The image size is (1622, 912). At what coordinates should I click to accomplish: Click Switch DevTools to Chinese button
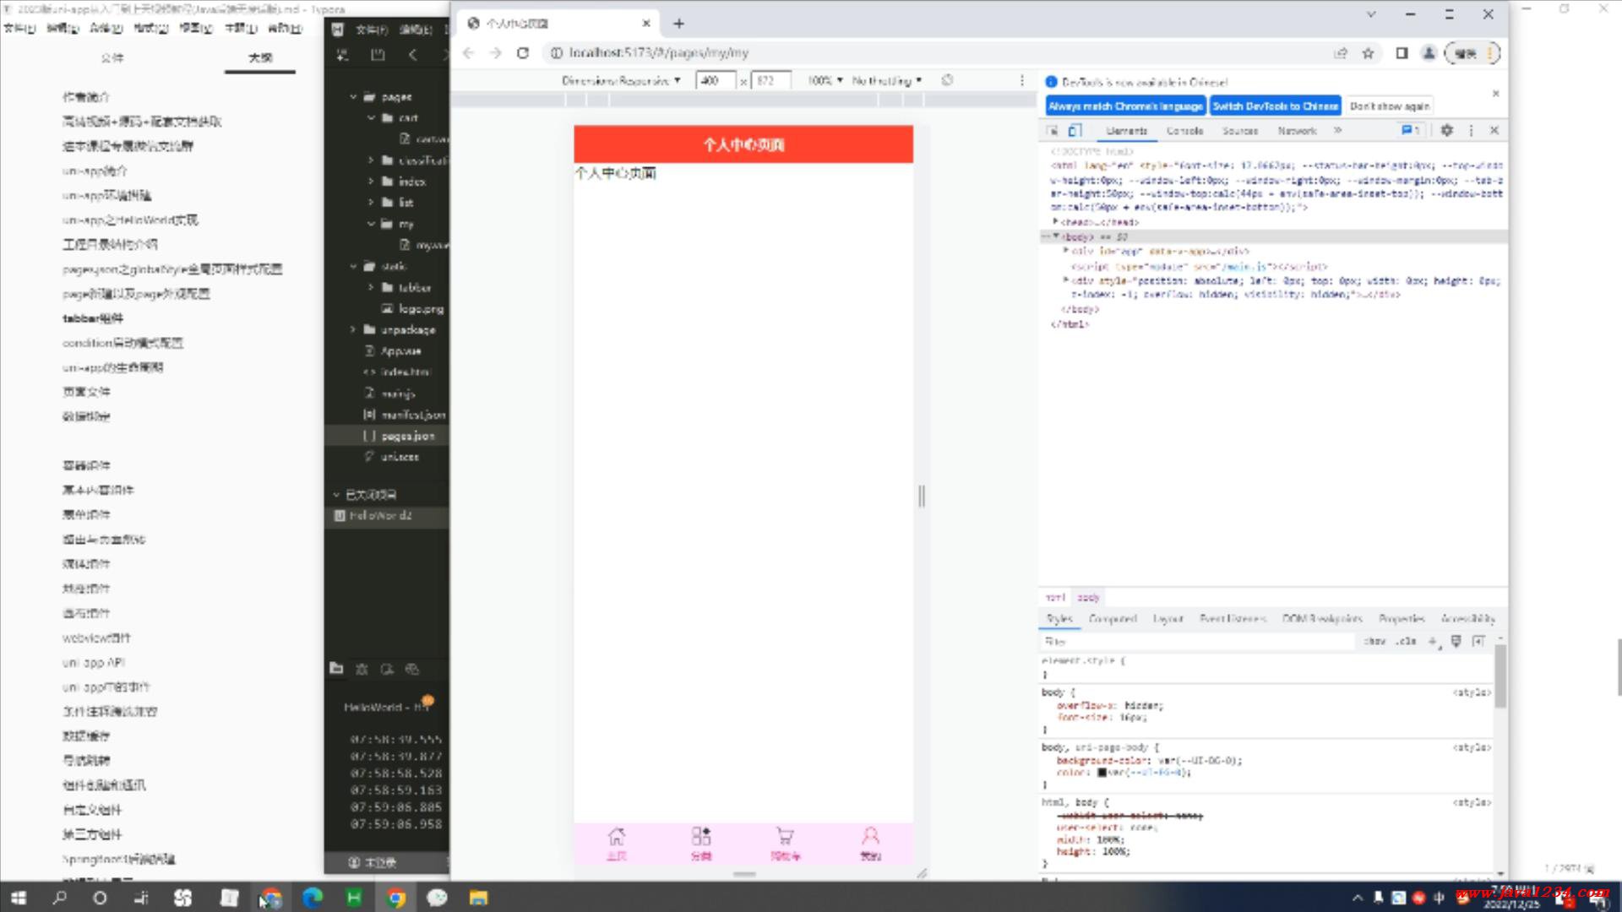(x=1275, y=106)
